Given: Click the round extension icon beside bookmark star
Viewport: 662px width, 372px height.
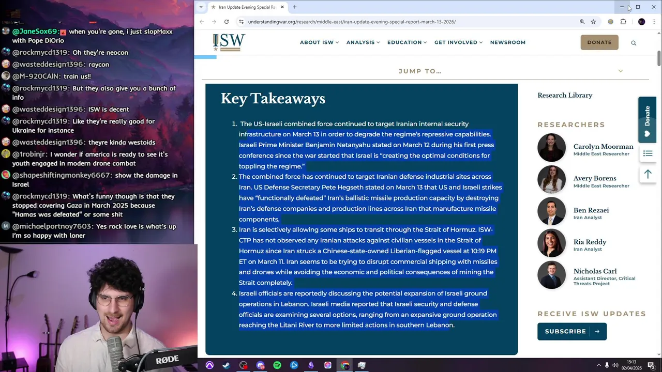Looking at the screenshot, I should pos(611,22).
